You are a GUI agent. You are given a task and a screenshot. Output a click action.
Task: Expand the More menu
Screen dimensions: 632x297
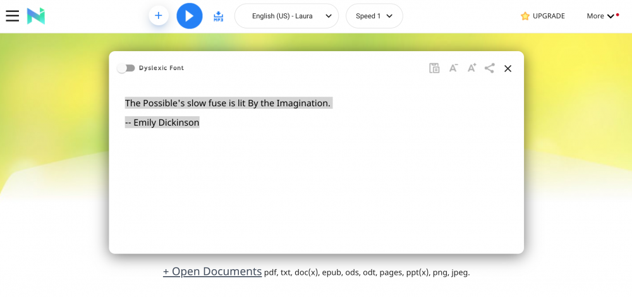602,16
